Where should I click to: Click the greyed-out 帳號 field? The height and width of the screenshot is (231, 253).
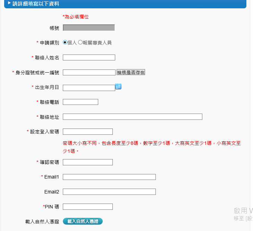click(89, 28)
